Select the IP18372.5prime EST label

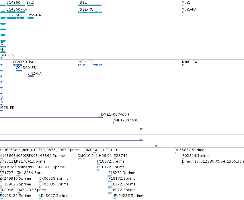tap(111, 161)
